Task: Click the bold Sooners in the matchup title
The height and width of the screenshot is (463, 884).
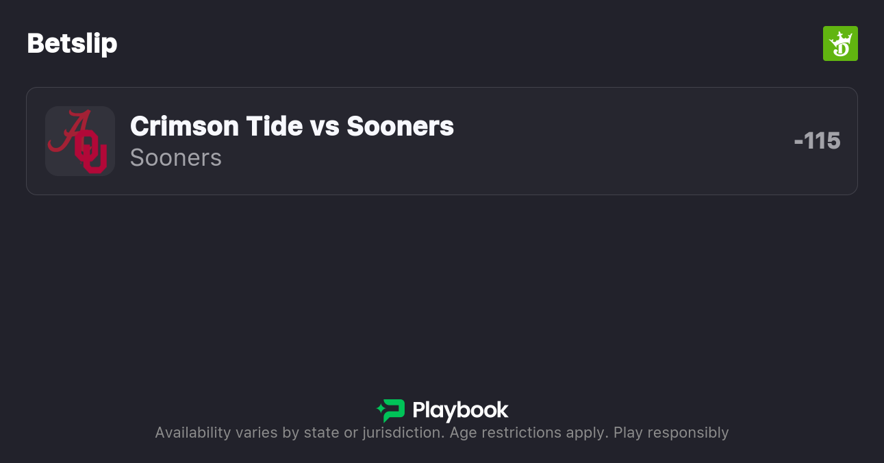Action: tap(400, 126)
